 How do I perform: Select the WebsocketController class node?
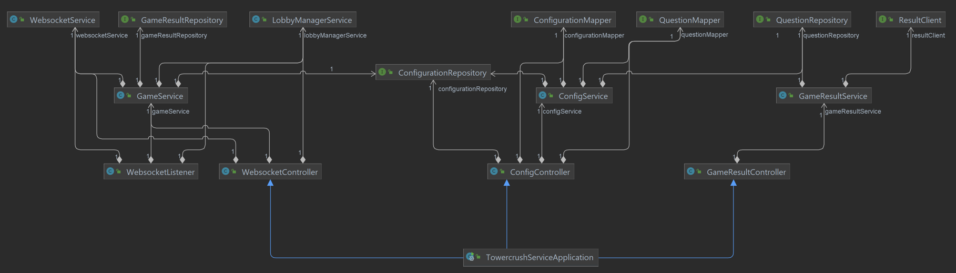point(270,172)
